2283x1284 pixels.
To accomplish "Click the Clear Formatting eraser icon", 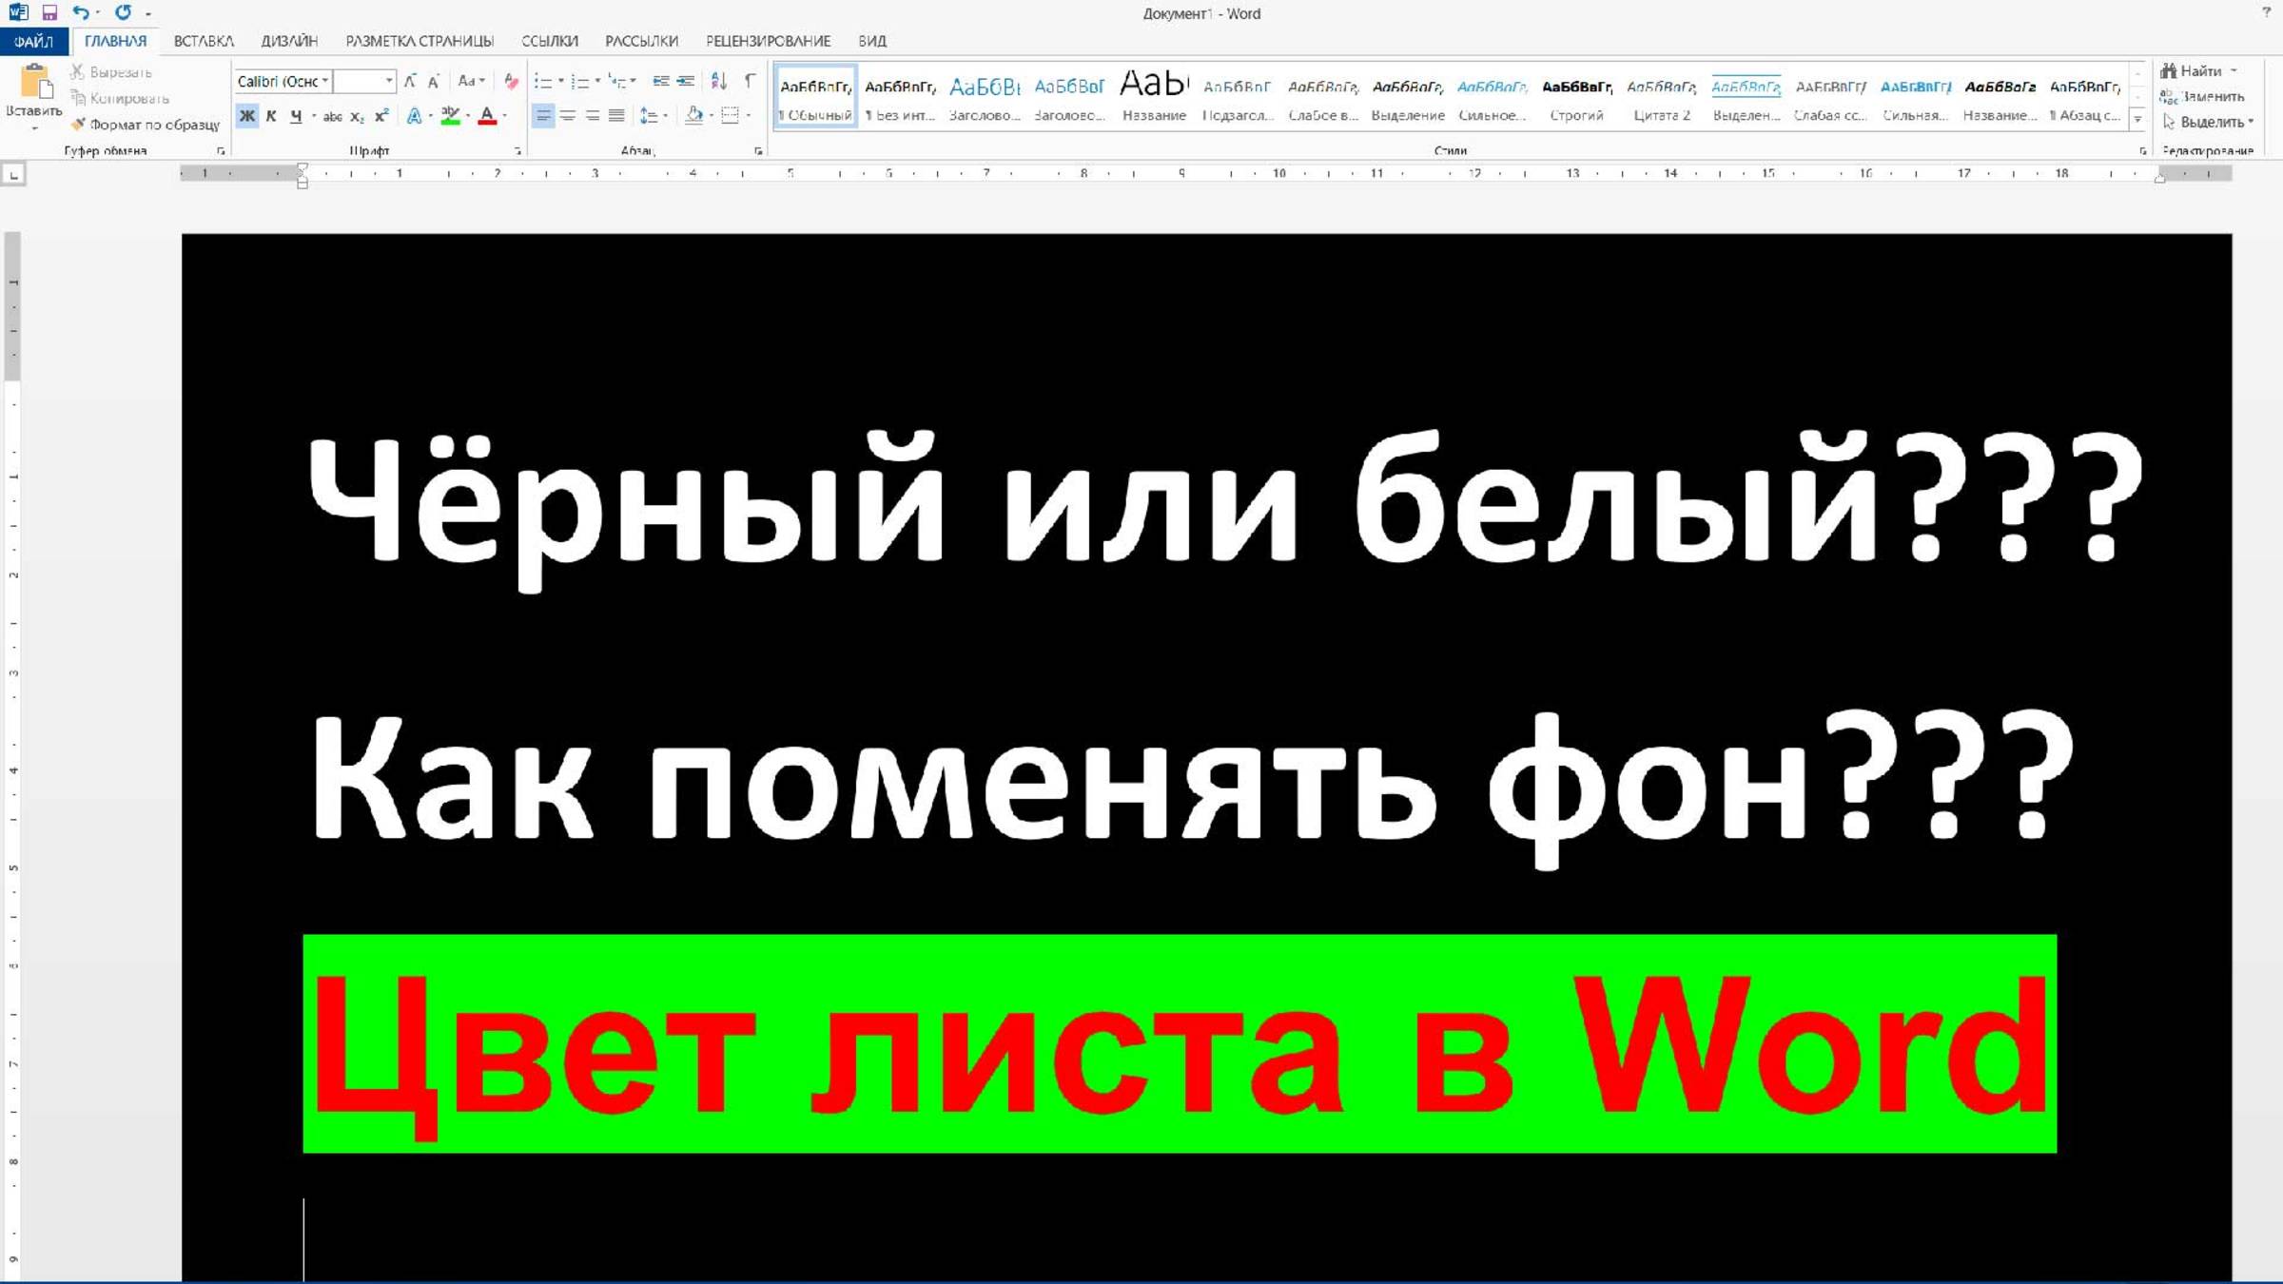I will point(512,81).
